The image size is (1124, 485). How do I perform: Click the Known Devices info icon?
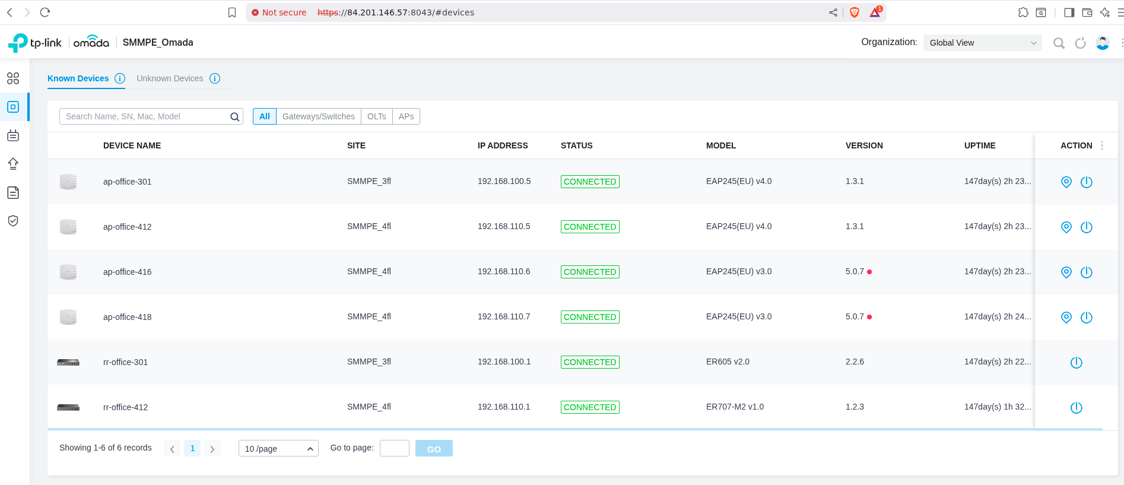(x=120, y=78)
